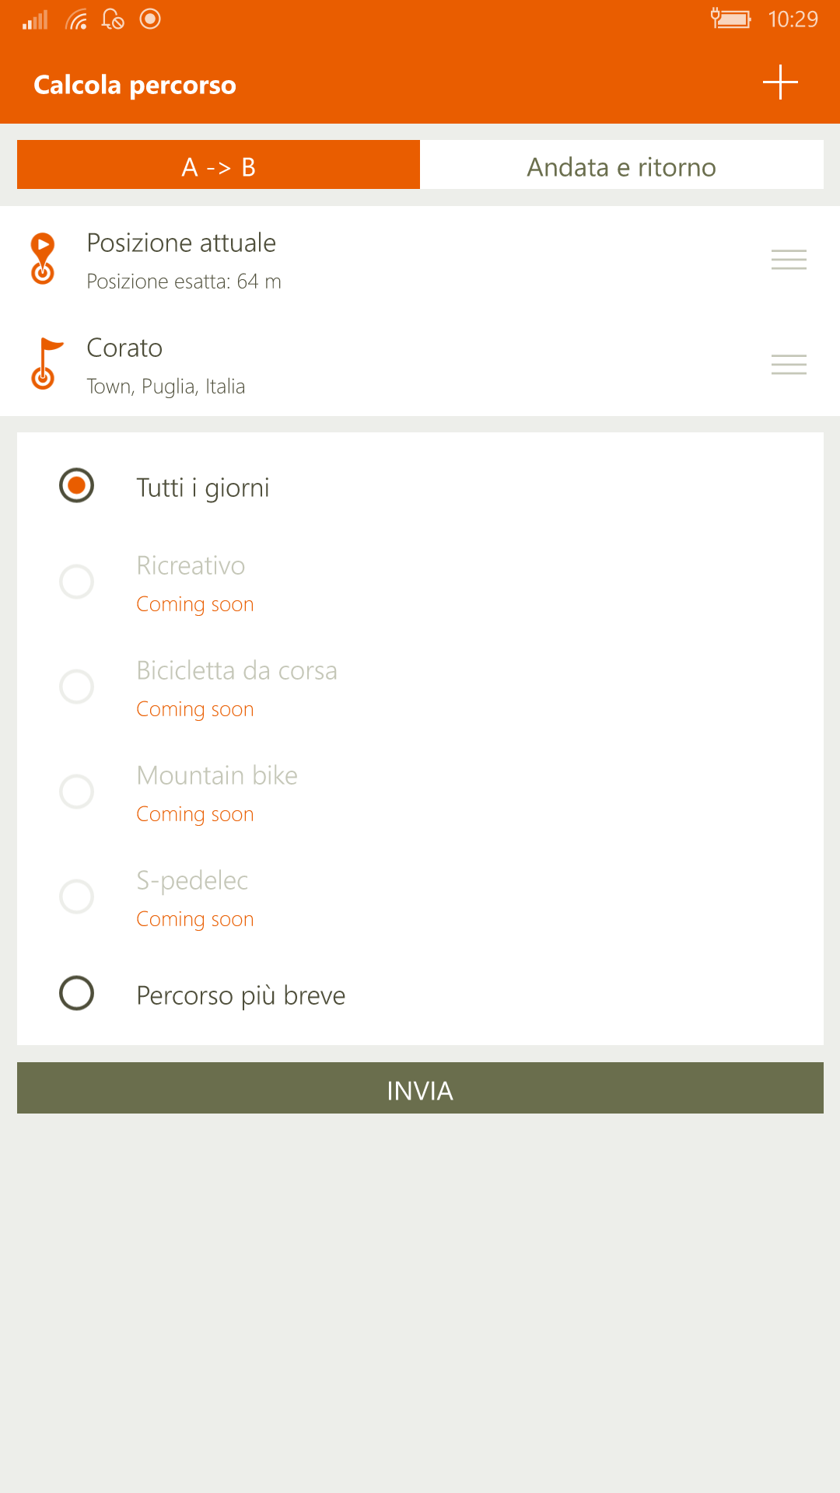Image resolution: width=840 pixels, height=1493 pixels.
Task: Tap the plus icon to add waypoint
Action: tap(780, 82)
